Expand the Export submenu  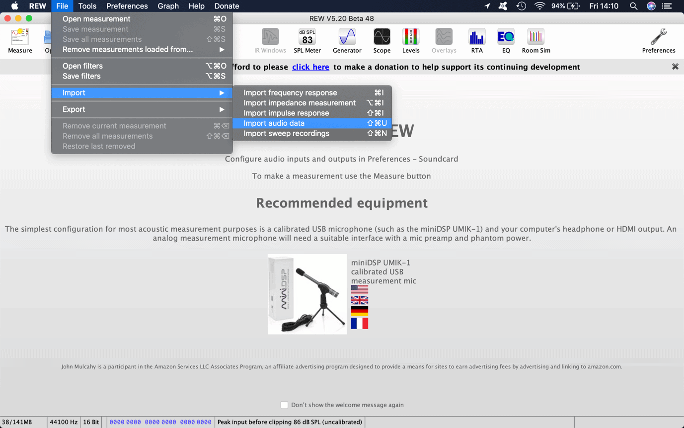tap(142, 109)
